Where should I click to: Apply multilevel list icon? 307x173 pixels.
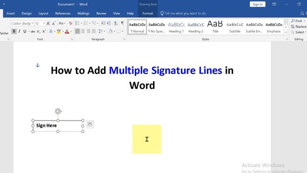pos(94,24)
